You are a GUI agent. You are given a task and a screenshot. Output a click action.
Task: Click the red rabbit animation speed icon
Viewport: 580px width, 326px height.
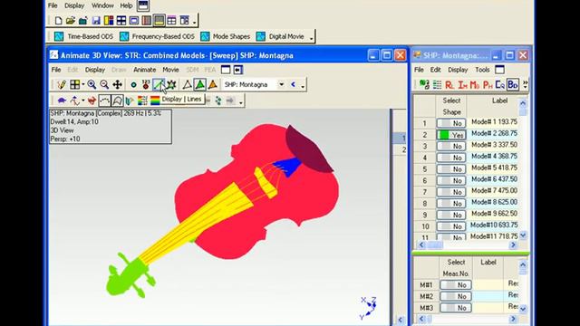point(92,101)
